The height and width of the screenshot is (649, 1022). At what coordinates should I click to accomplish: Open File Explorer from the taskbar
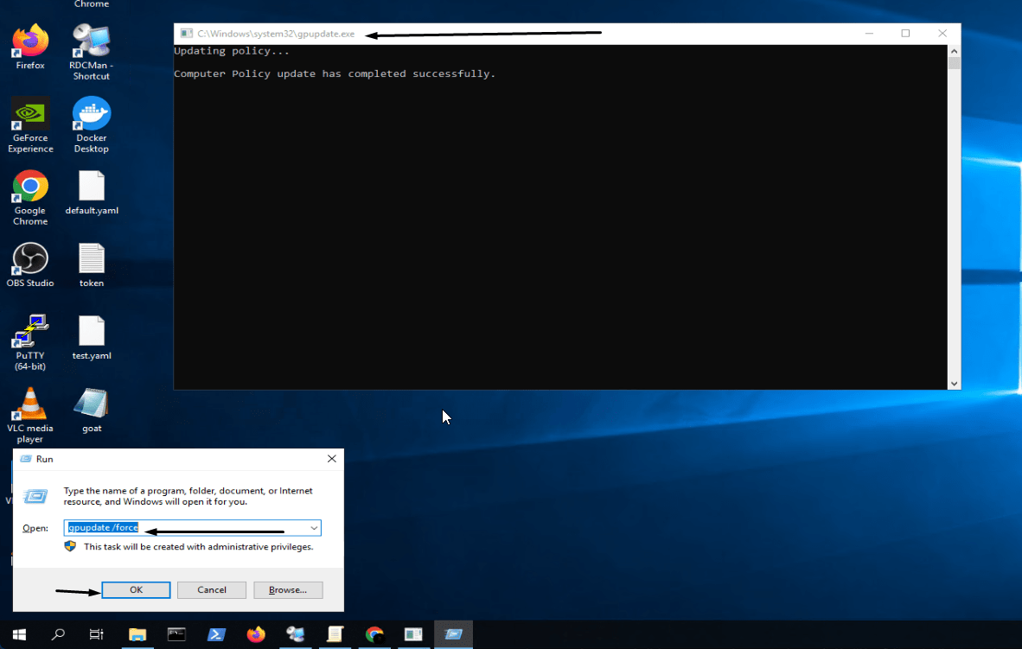pos(137,634)
